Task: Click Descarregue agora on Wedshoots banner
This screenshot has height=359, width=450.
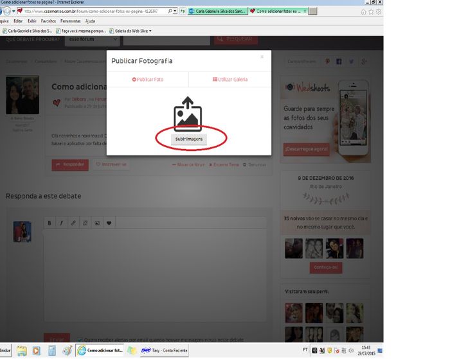Action: point(306,150)
